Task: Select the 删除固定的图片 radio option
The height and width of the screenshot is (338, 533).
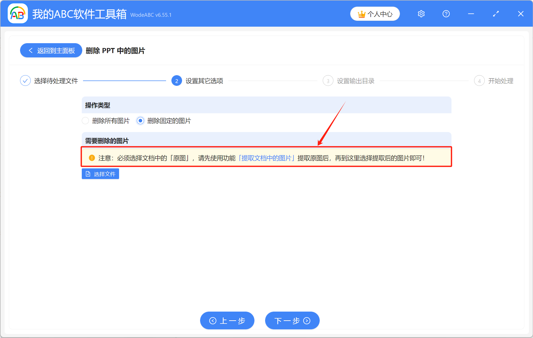Action: point(140,121)
